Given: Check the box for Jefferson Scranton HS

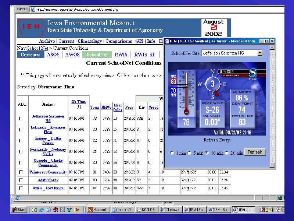Looking at the screenshot, I should tap(21, 118).
